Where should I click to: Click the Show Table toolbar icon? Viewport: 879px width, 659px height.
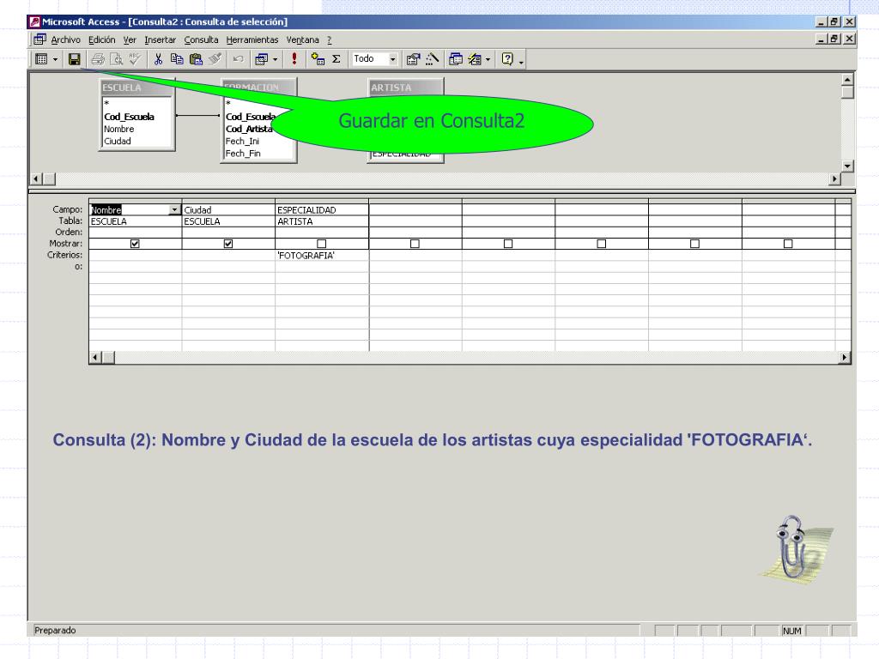pyautogui.click(x=318, y=59)
